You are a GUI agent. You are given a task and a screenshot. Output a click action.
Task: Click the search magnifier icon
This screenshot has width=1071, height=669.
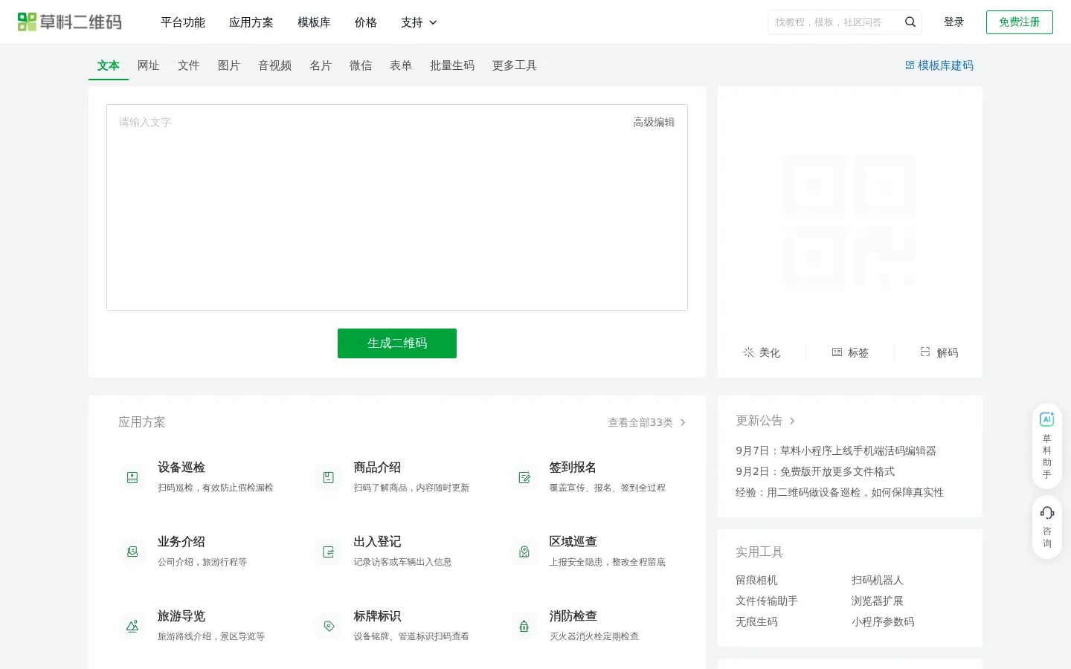pos(910,22)
